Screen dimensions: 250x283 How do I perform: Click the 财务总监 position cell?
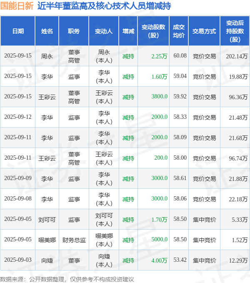[74, 240]
